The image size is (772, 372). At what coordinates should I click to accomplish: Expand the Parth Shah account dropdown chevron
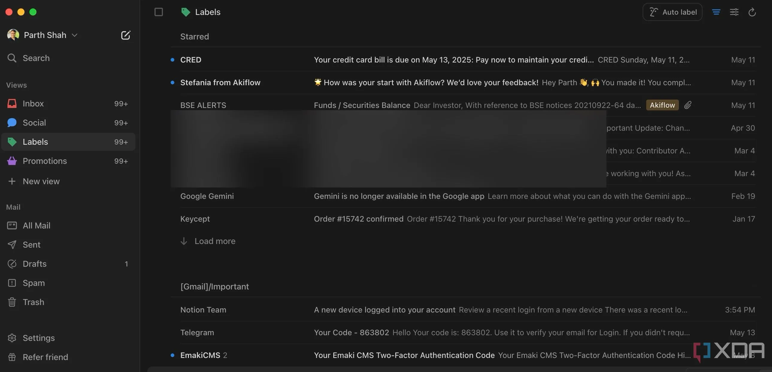pos(75,35)
